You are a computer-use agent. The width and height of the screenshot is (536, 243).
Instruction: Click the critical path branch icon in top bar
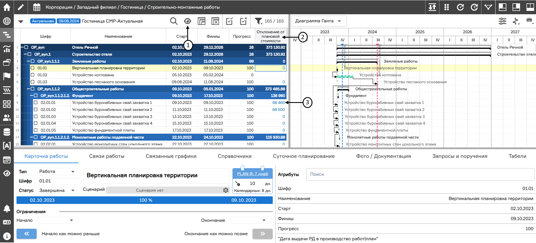pos(488,7)
